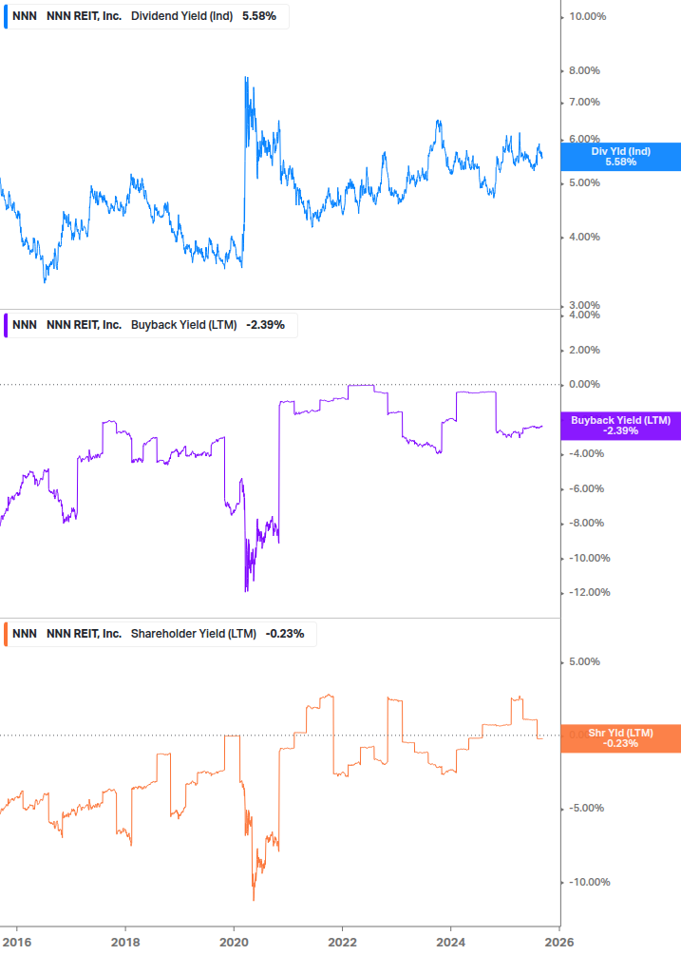Click the -8.00% tick on buyback yield axis
Screen dimensions: 681x955
586,524
